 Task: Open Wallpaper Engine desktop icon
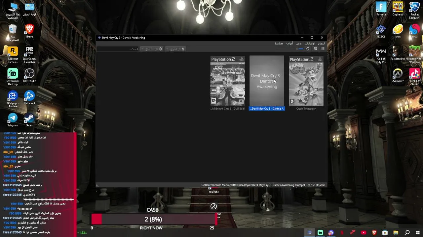[x=13, y=99]
